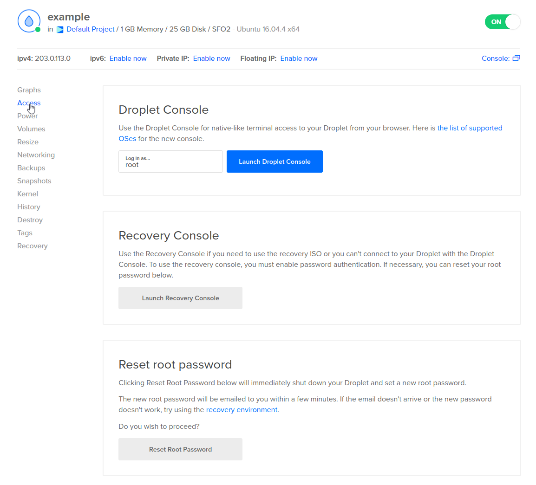Click the Reset Root Password button
This screenshot has width=536, height=485.
pyautogui.click(x=181, y=449)
